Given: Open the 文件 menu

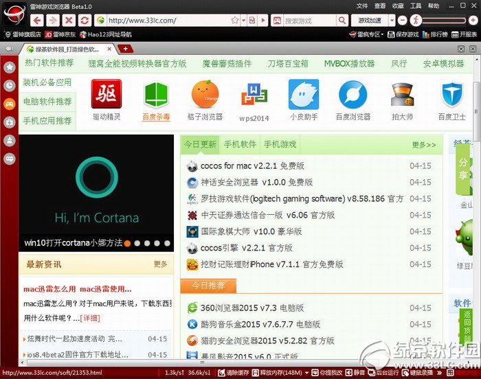Looking at the screenshot, I should (x=362, y=5).
